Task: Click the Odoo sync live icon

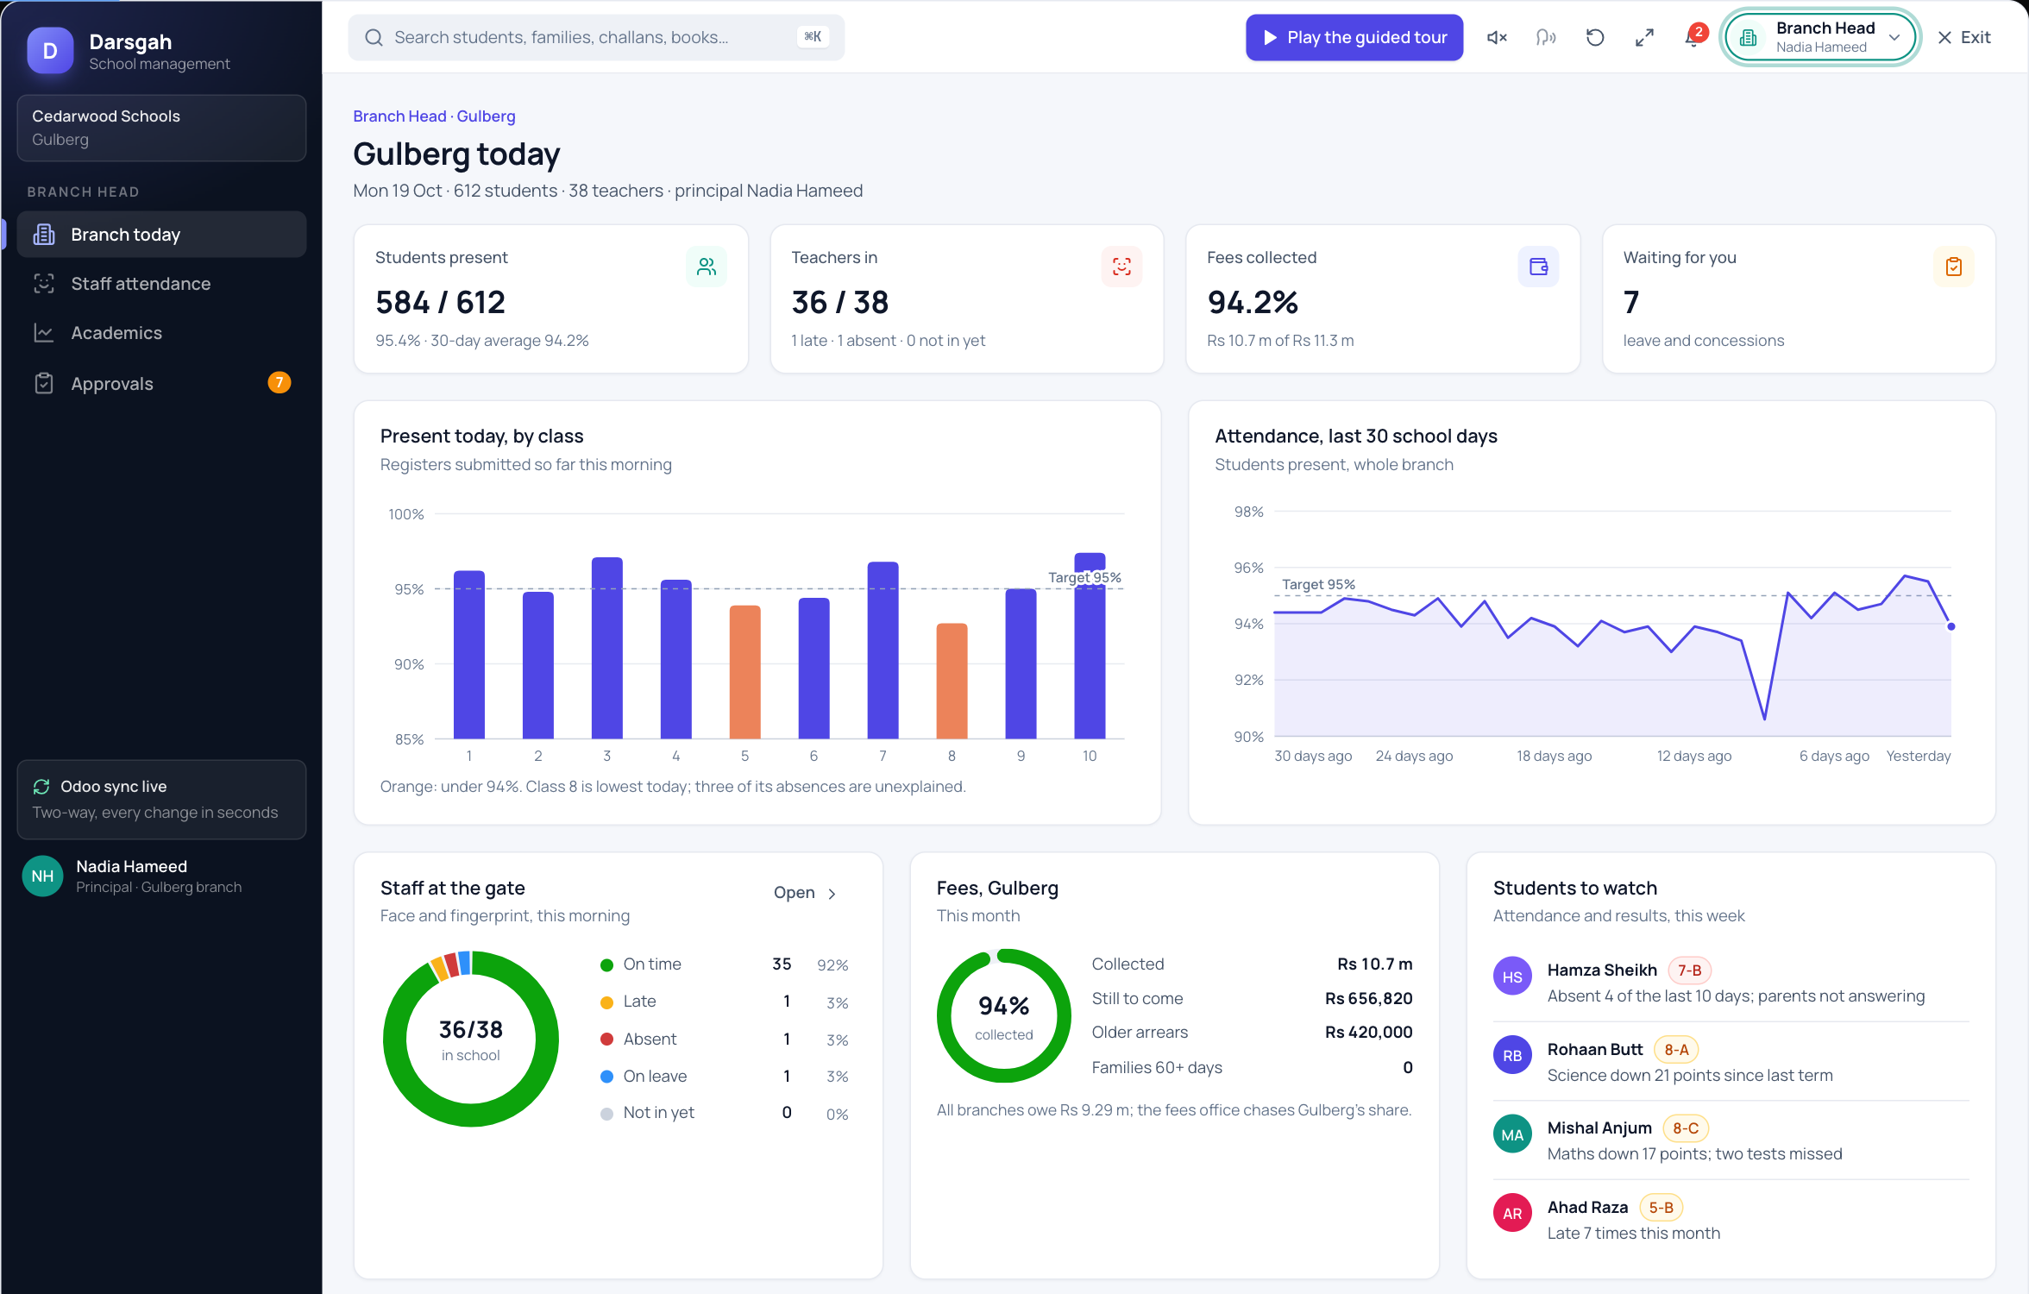Action: pyautogui.click(x=41, y=787)
